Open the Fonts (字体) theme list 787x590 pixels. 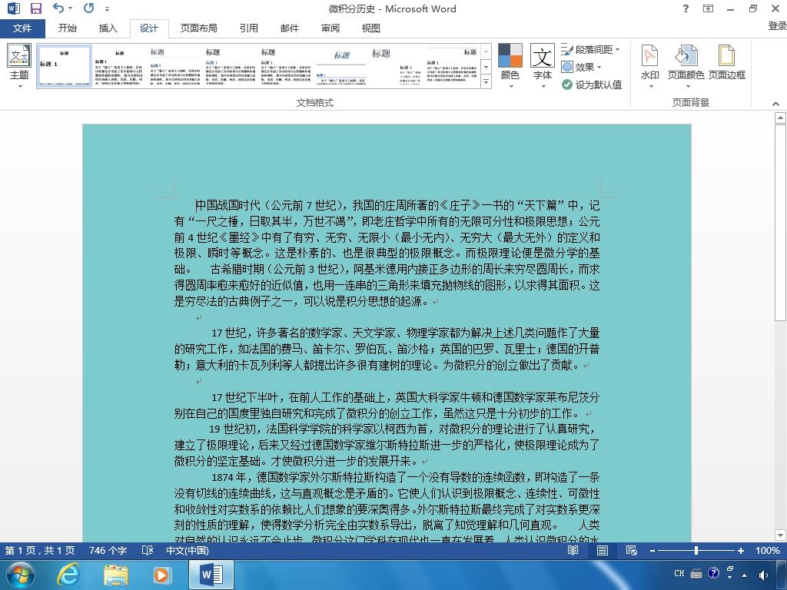click(542, 66)
